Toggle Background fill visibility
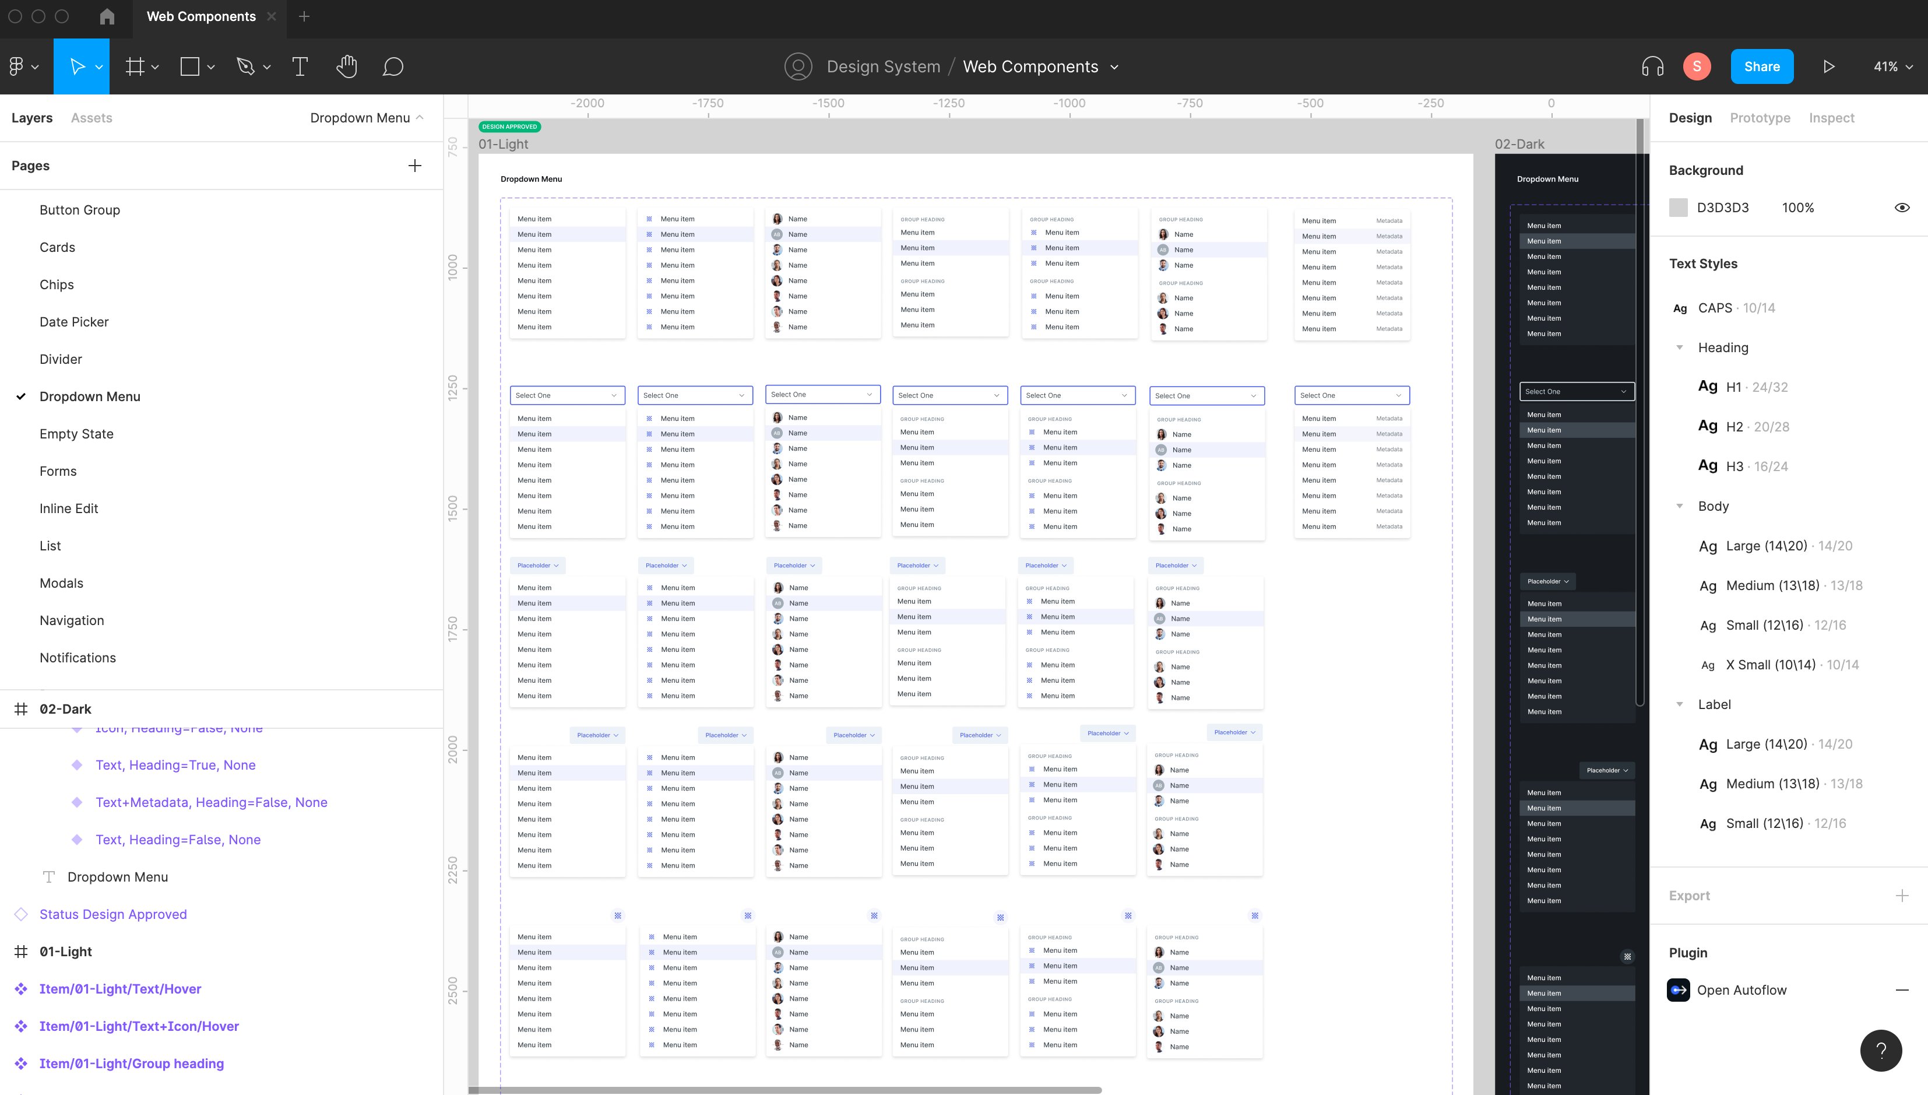The height and width of the screenshot is (1095, 1928). [1902, 208]
